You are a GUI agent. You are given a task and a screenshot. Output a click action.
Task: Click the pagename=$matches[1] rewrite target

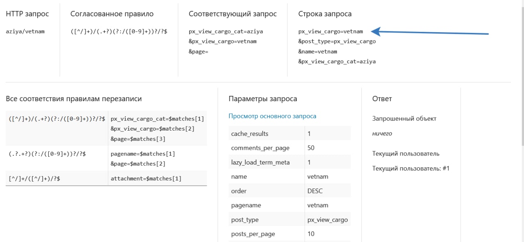[x=143, y=154]
